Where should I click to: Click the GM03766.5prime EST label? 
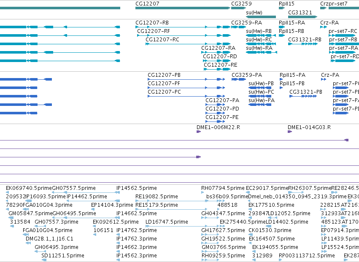pyautogui.click(x=224, y=247)
